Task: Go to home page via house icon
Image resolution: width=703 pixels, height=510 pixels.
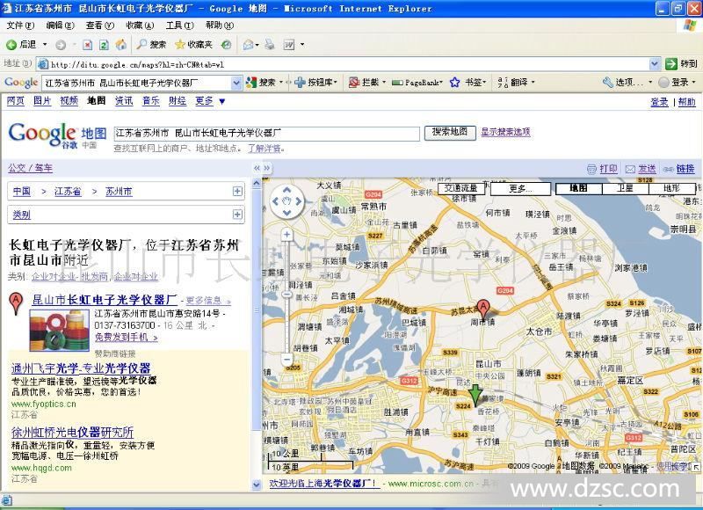Action: pyautogui.click(x=121, y=45)
